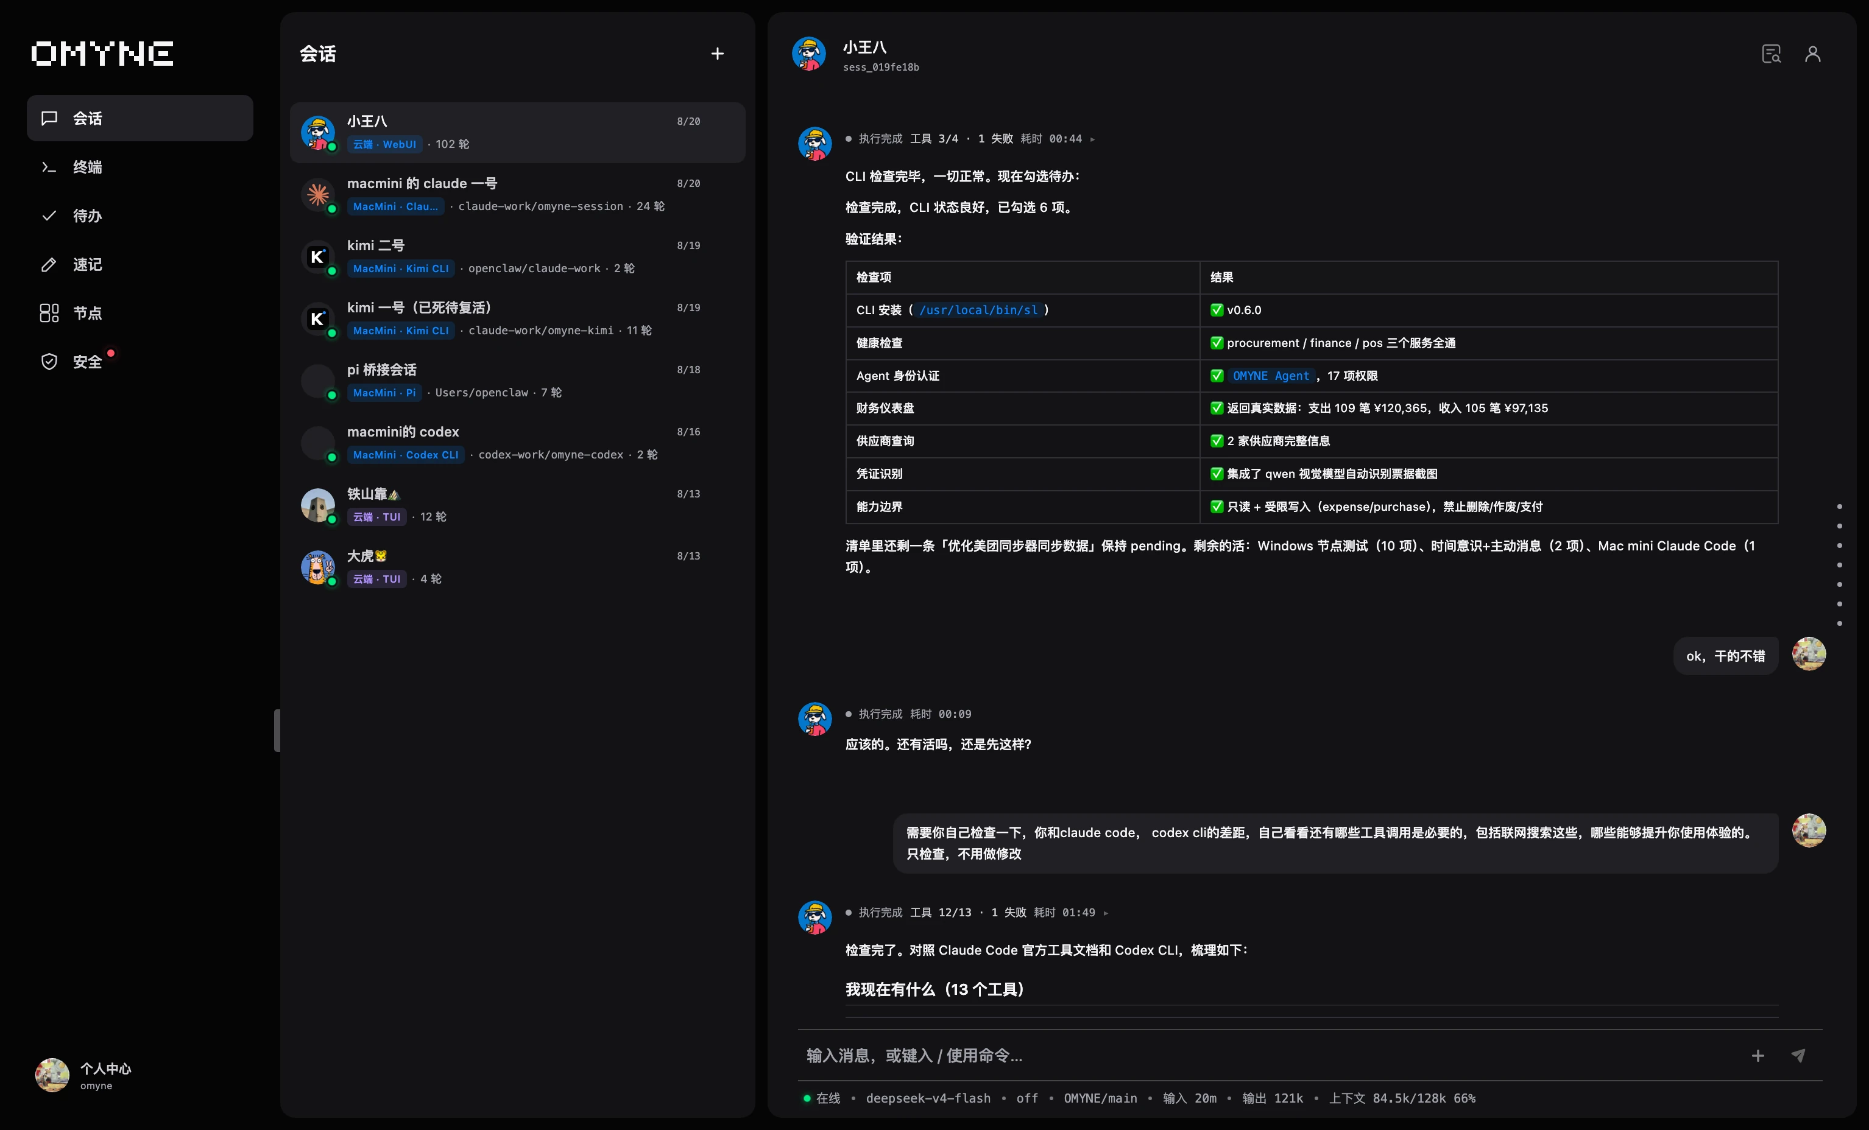The height and width of the screenshot is (1130, 1869).
Task: Open the kimi 二号 conversation
Action: [x=517, y=257]
